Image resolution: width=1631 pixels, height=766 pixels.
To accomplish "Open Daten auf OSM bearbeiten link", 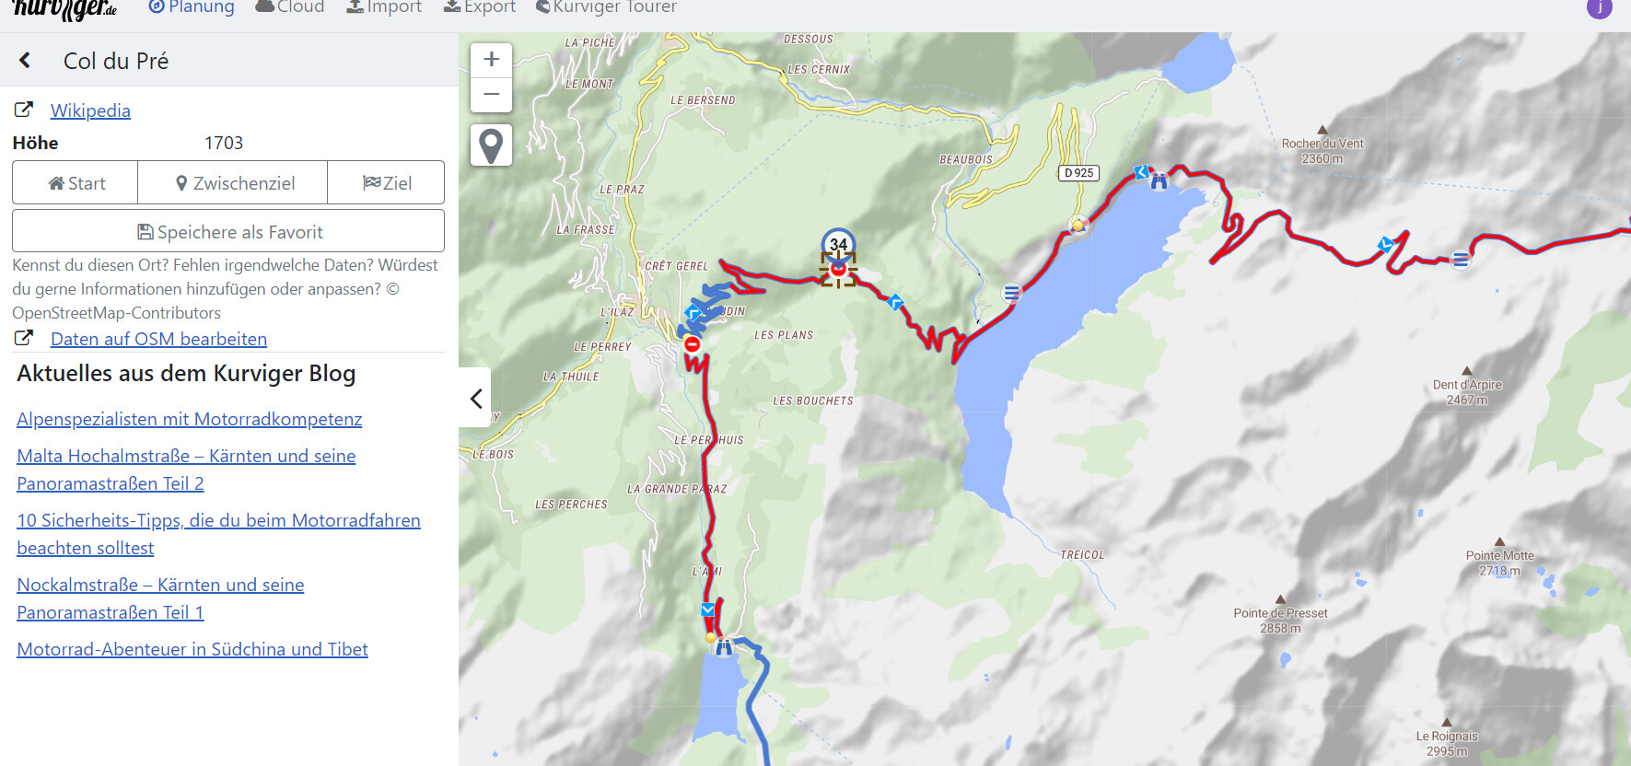I will point(158,339).
